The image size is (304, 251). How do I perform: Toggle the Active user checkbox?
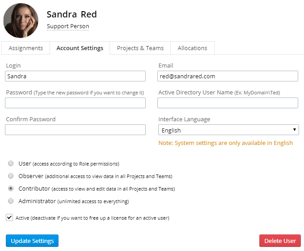point(9,217)
